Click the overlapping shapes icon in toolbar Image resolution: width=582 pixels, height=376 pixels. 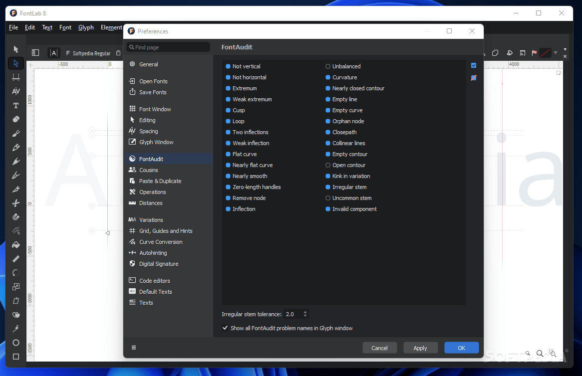495,53
